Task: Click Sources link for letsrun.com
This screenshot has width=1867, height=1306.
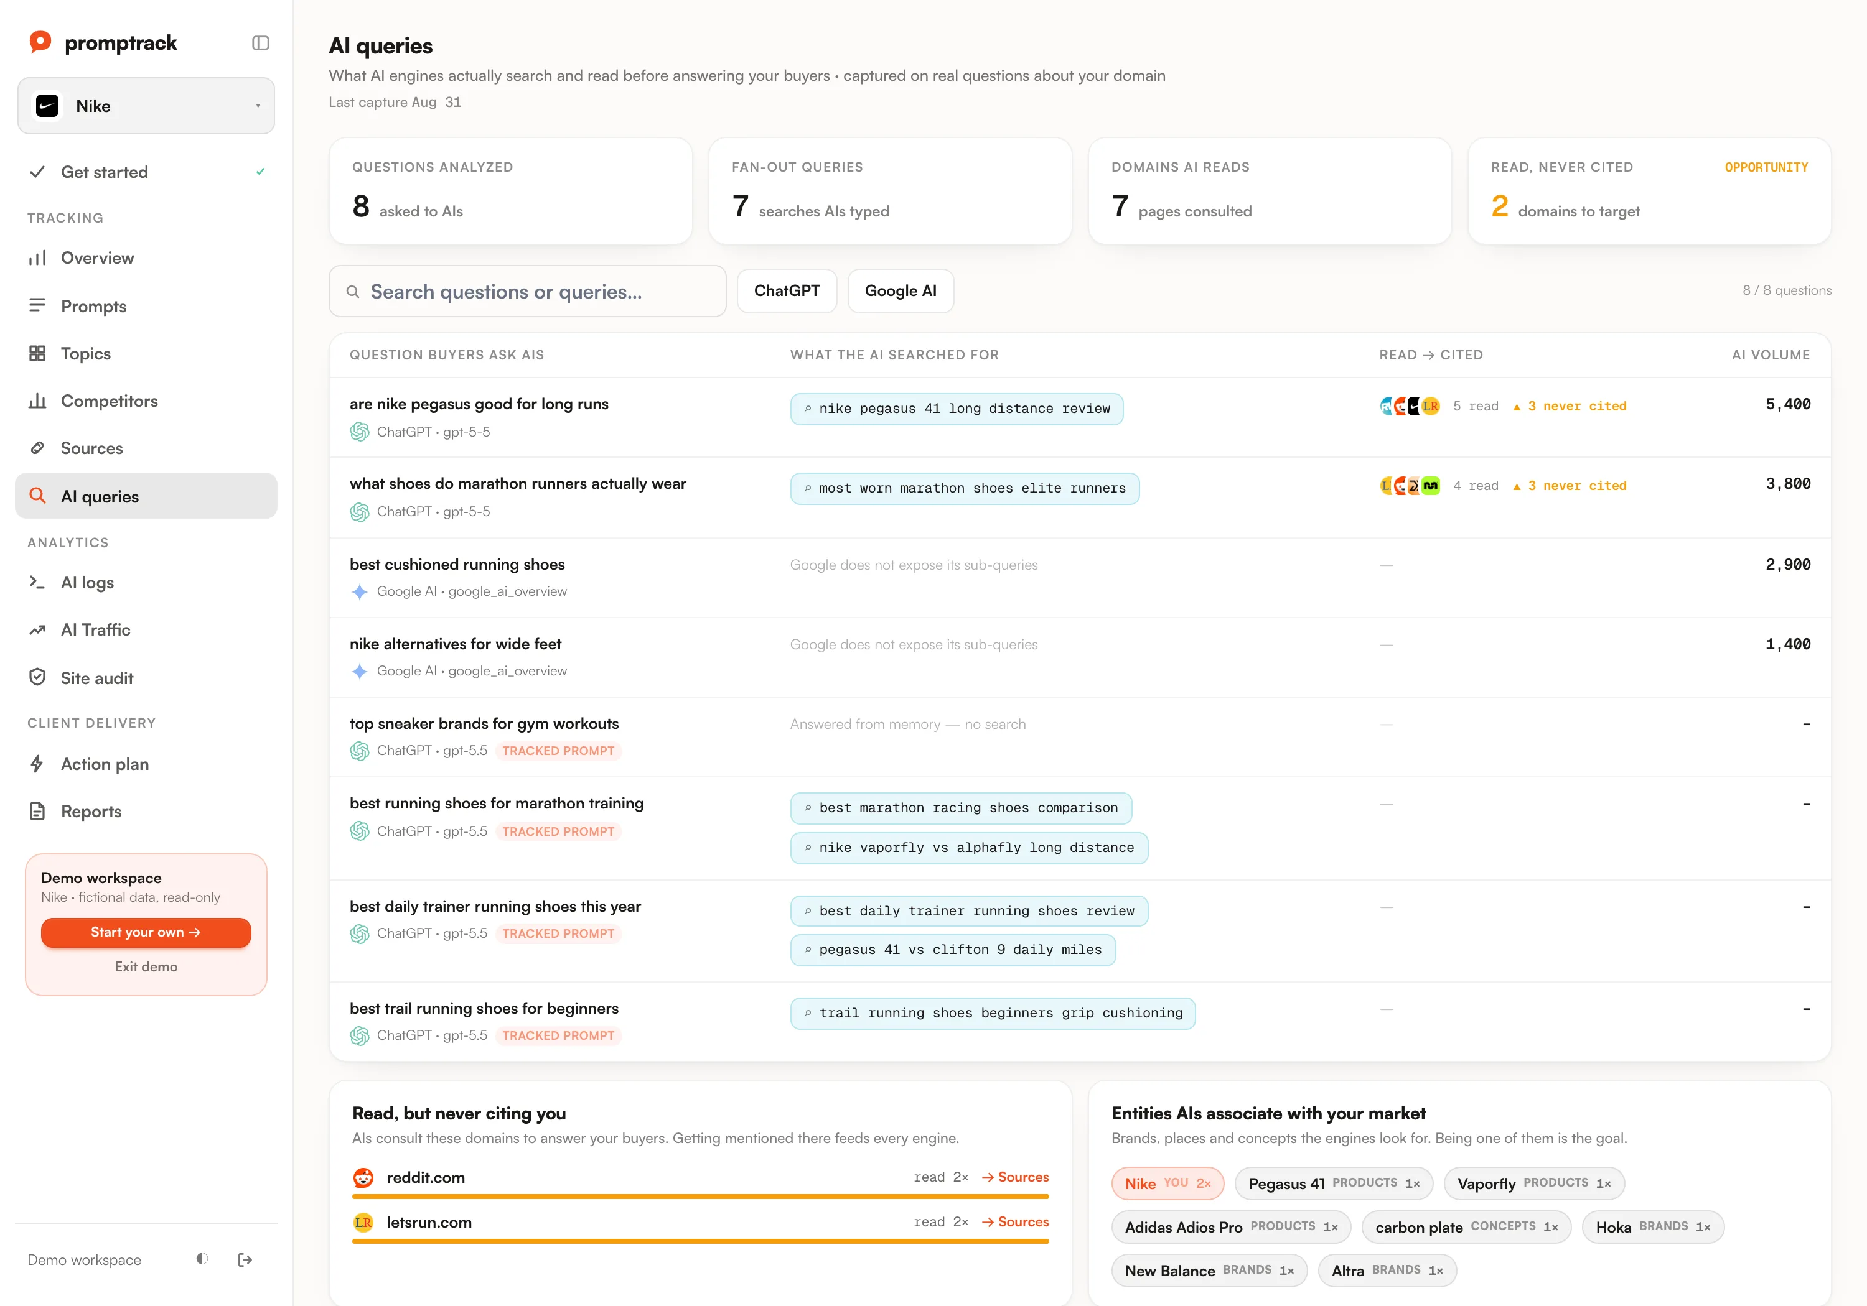Action: (x=1015, y=1221)
